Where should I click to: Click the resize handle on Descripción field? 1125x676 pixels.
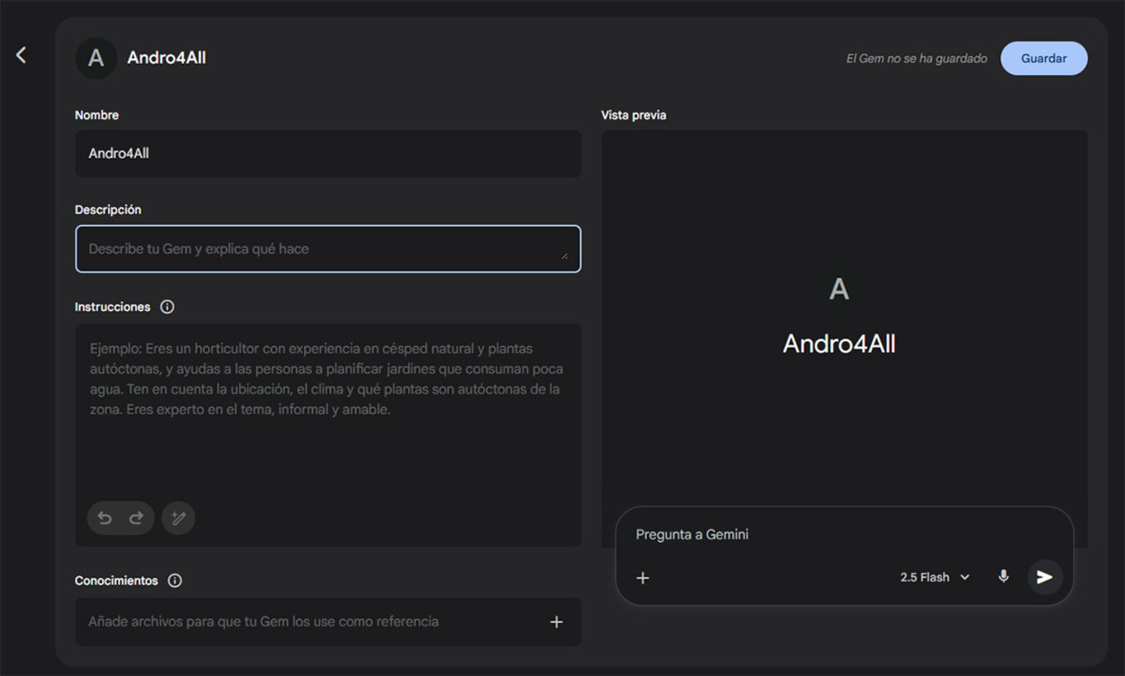(564, 256)
